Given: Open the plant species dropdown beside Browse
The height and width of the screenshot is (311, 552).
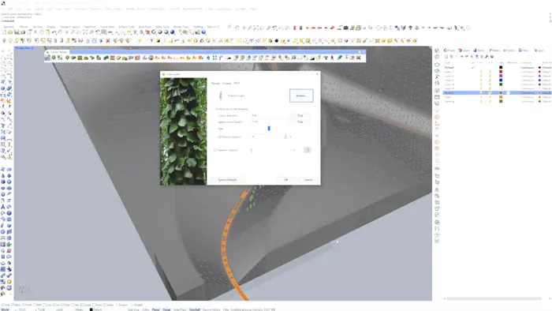Looking at the screenshot, I should pos(285,96).
